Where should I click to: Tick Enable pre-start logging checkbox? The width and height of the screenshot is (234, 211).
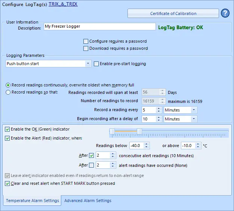96,64
